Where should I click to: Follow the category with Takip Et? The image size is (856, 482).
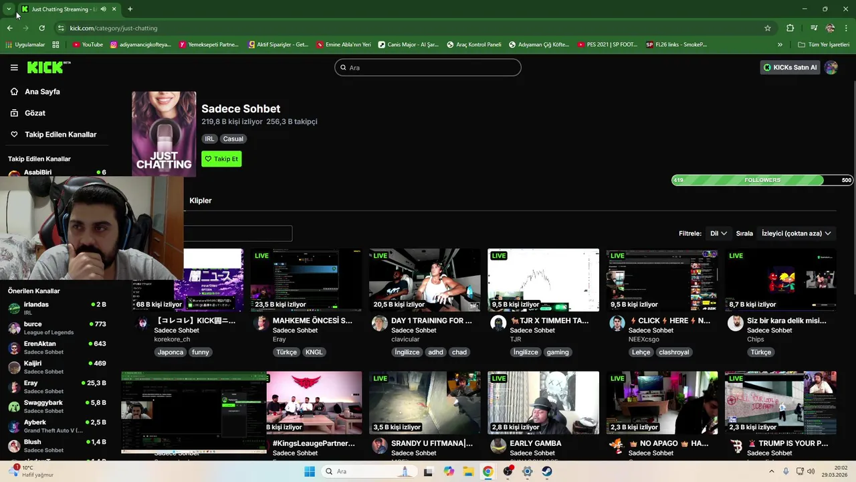[221, 159]
